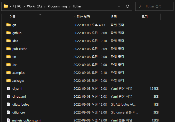
Task: Refresh the flutter folder view
Action: tap(128, 6)
